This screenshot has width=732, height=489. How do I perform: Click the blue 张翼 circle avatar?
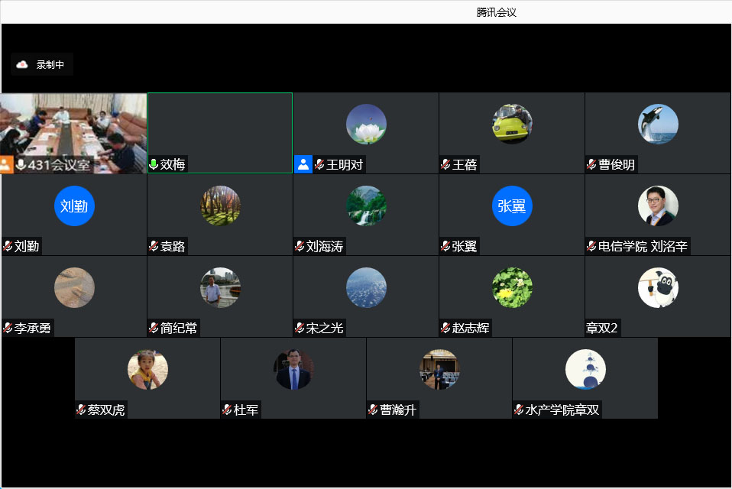point(512,206)
